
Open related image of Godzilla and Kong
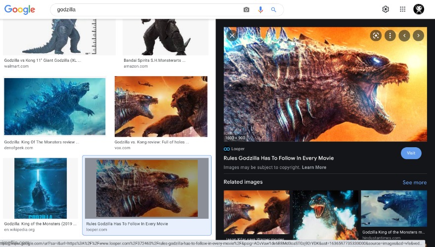click(257, 212)
